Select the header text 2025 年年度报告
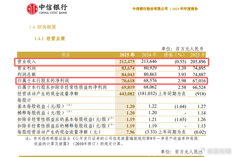Screen dimensions: 234x157 185,9
